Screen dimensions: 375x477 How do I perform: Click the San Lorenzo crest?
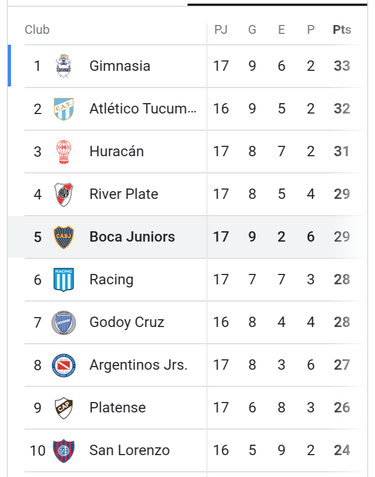pos(64,451)
